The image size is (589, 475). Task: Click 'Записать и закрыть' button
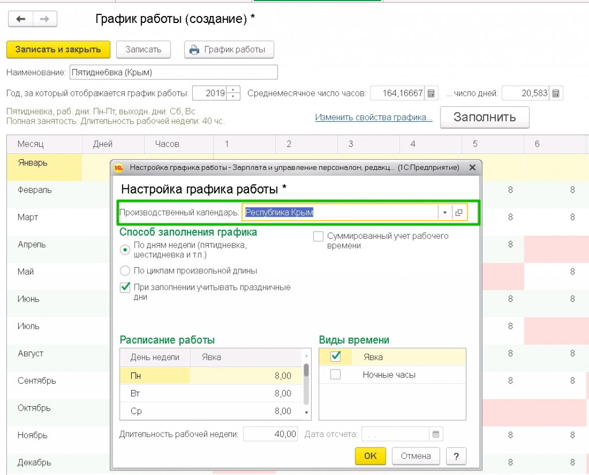coord(58,49)
